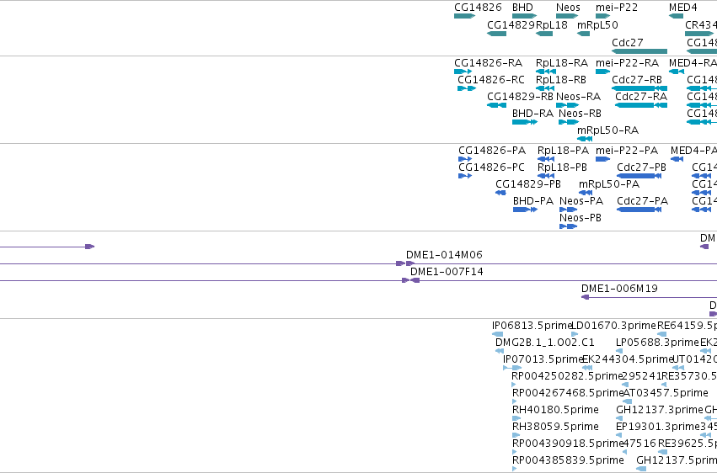Select EST LP05688.3prime
This screenshot has width=717, height=473.
click(x=657, y=343)
